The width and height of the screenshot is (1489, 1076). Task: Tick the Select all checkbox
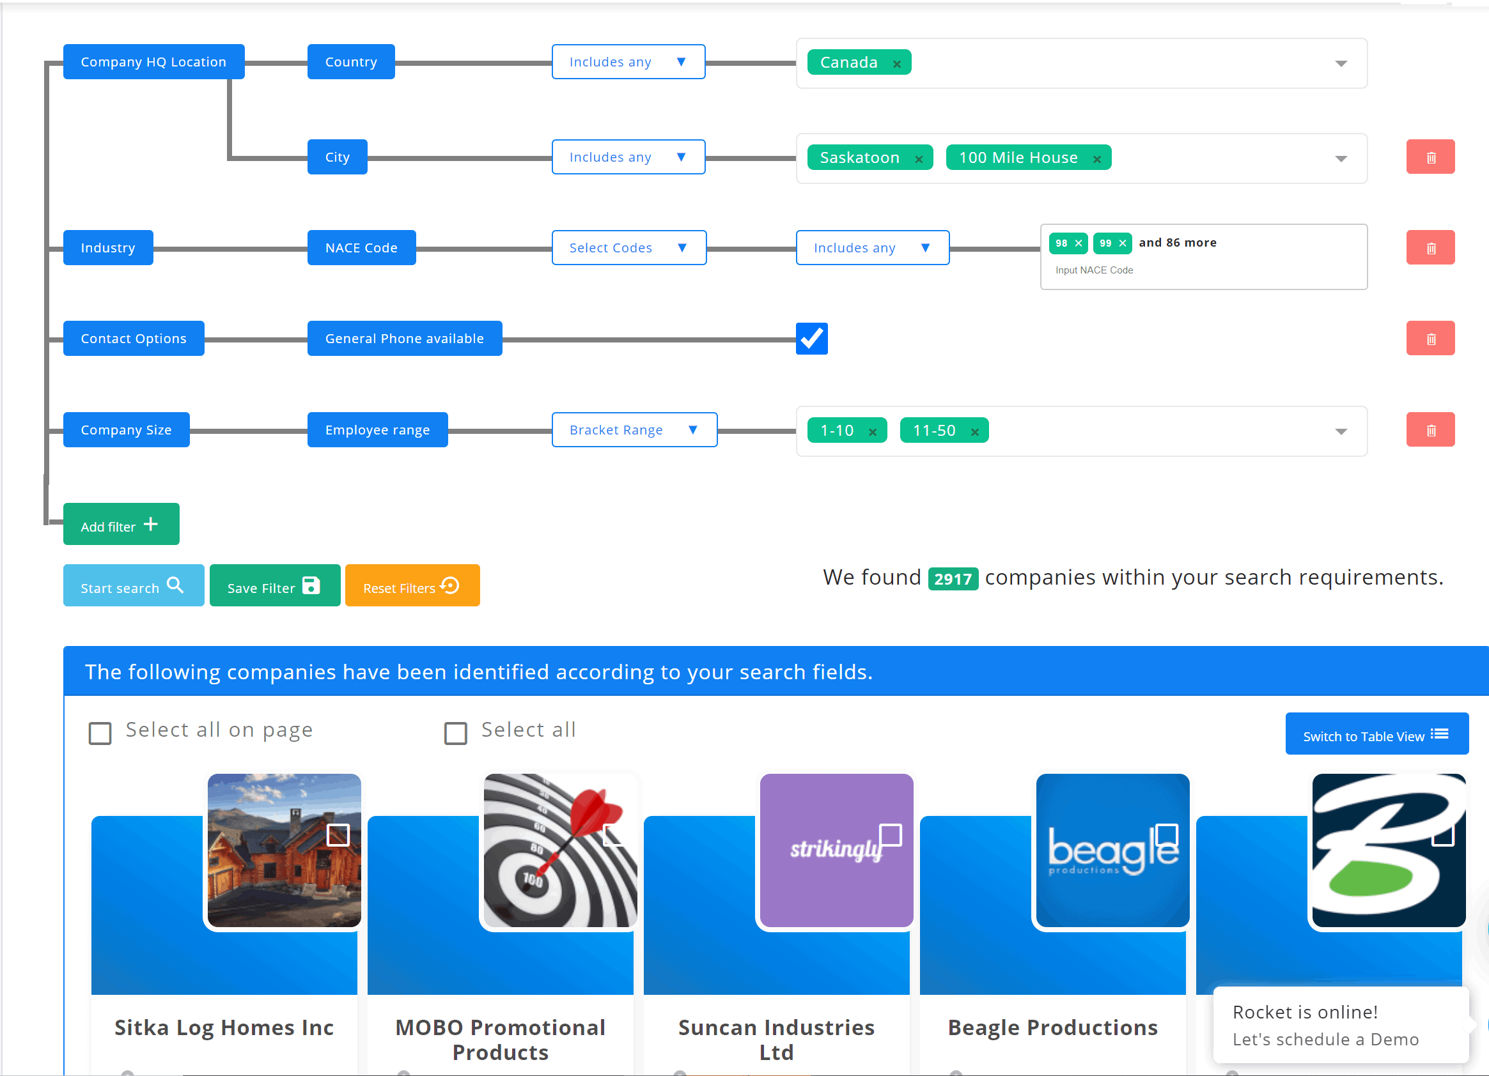456,733
